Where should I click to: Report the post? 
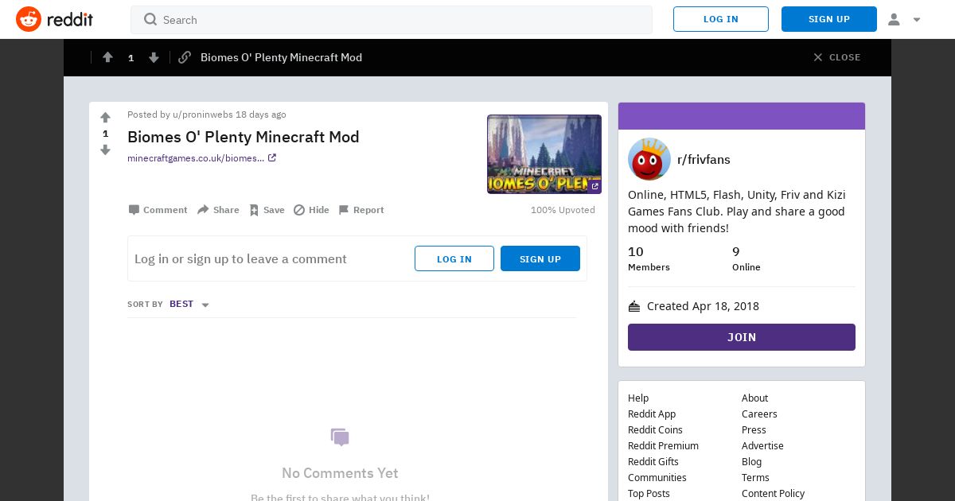tap(361, 210)
